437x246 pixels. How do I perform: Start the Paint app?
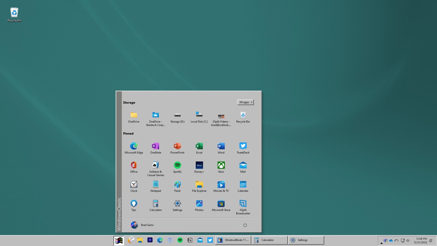[177, 185]
